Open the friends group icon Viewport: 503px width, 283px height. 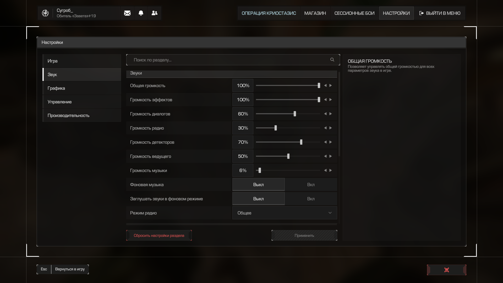pyautogui.click(x=155, y=13)
